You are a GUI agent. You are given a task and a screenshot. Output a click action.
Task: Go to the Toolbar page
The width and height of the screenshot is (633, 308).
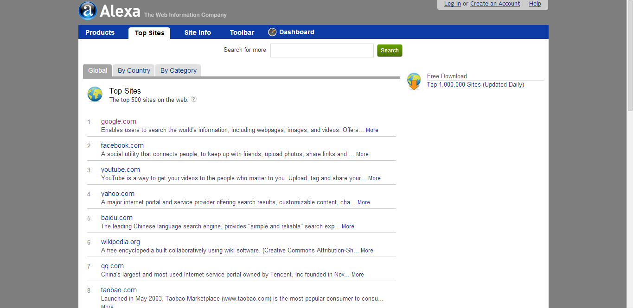[x=242, y=32]
